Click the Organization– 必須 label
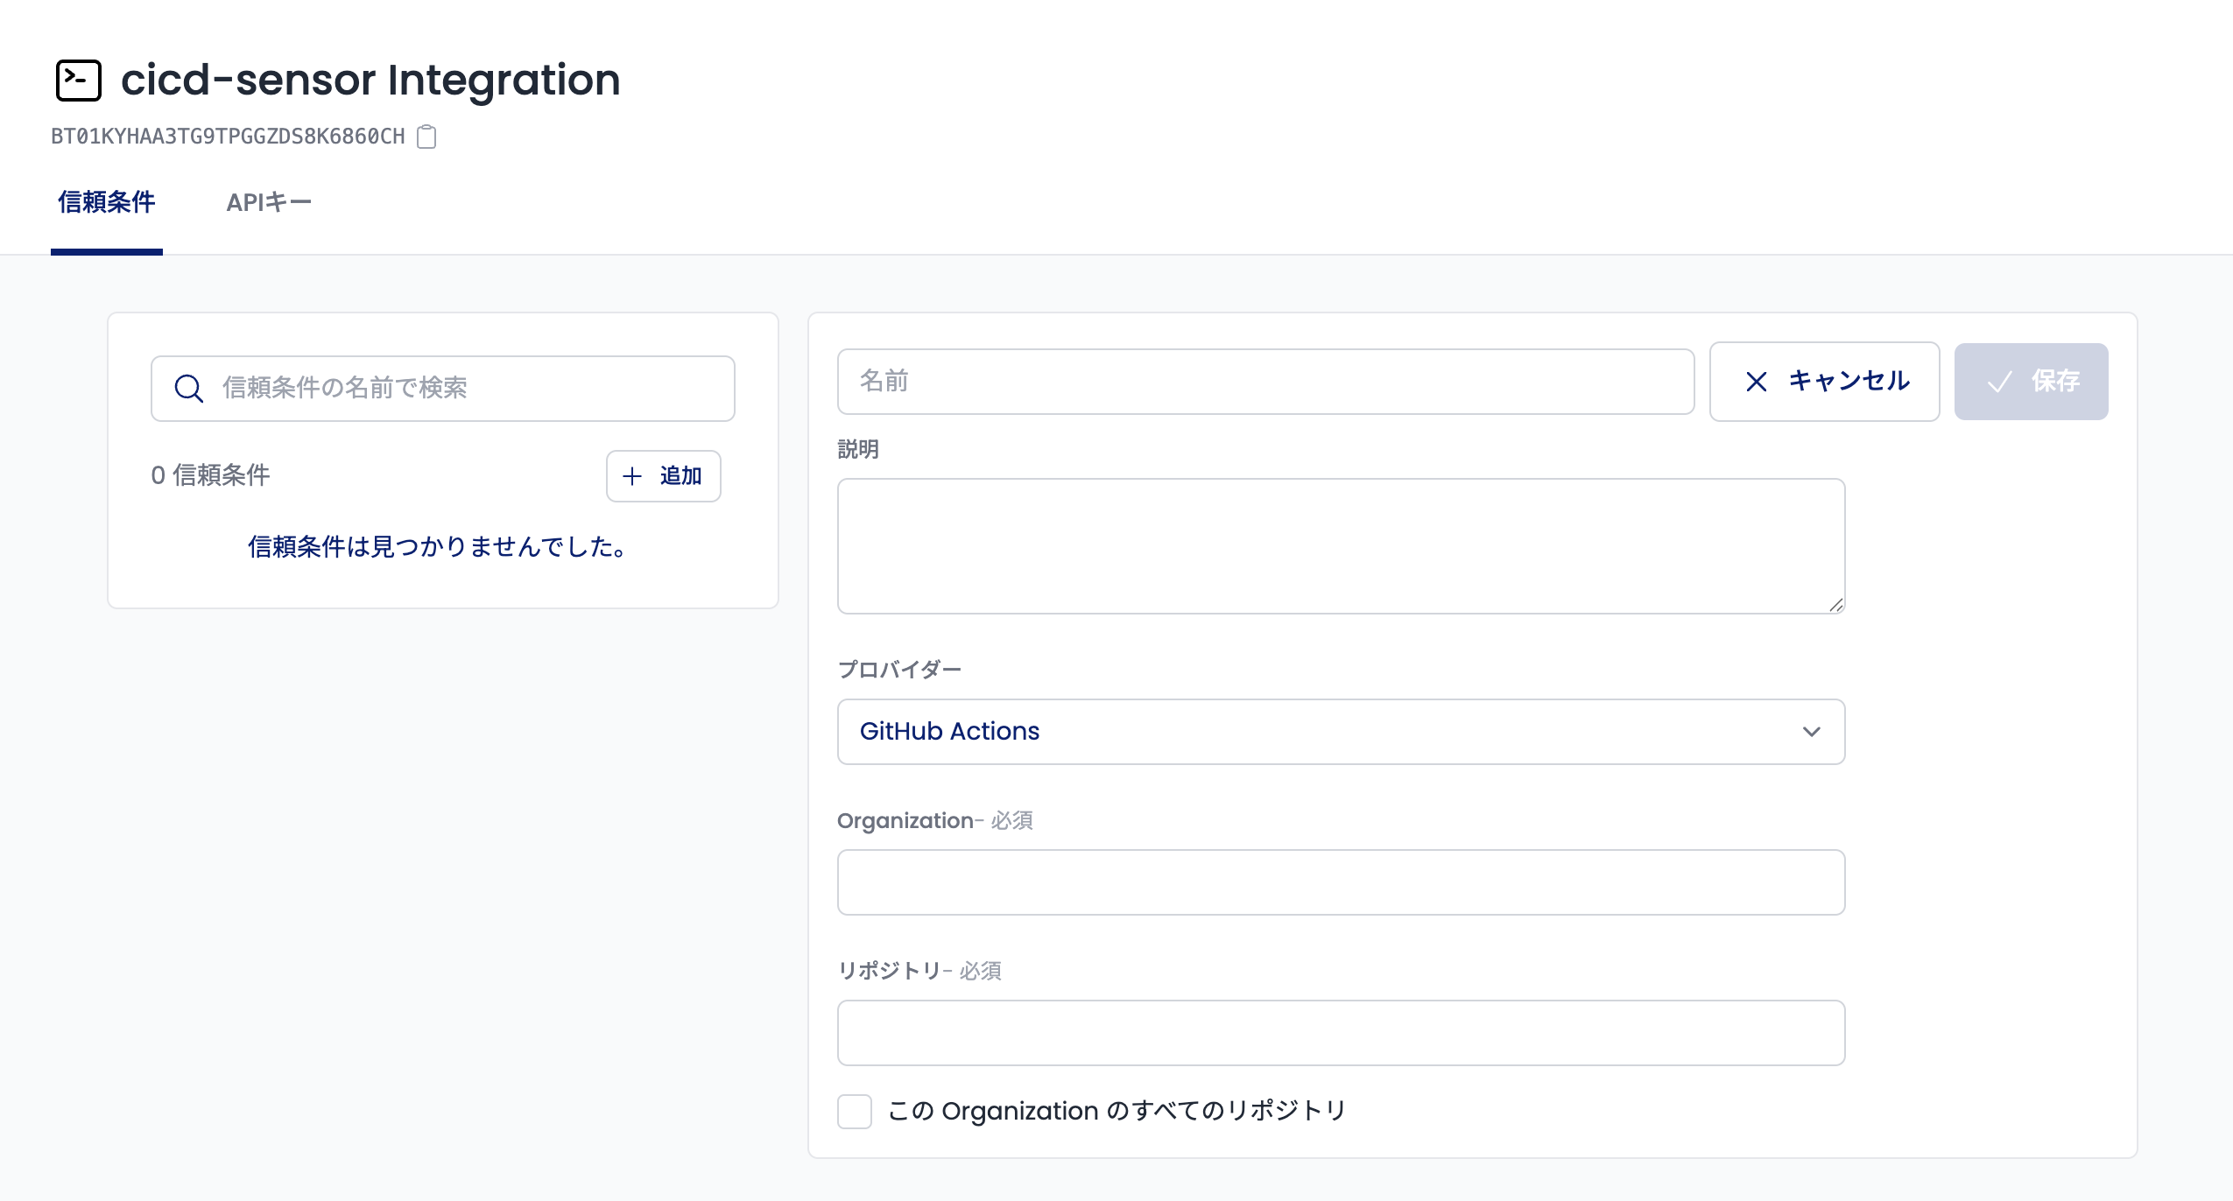 935,821
